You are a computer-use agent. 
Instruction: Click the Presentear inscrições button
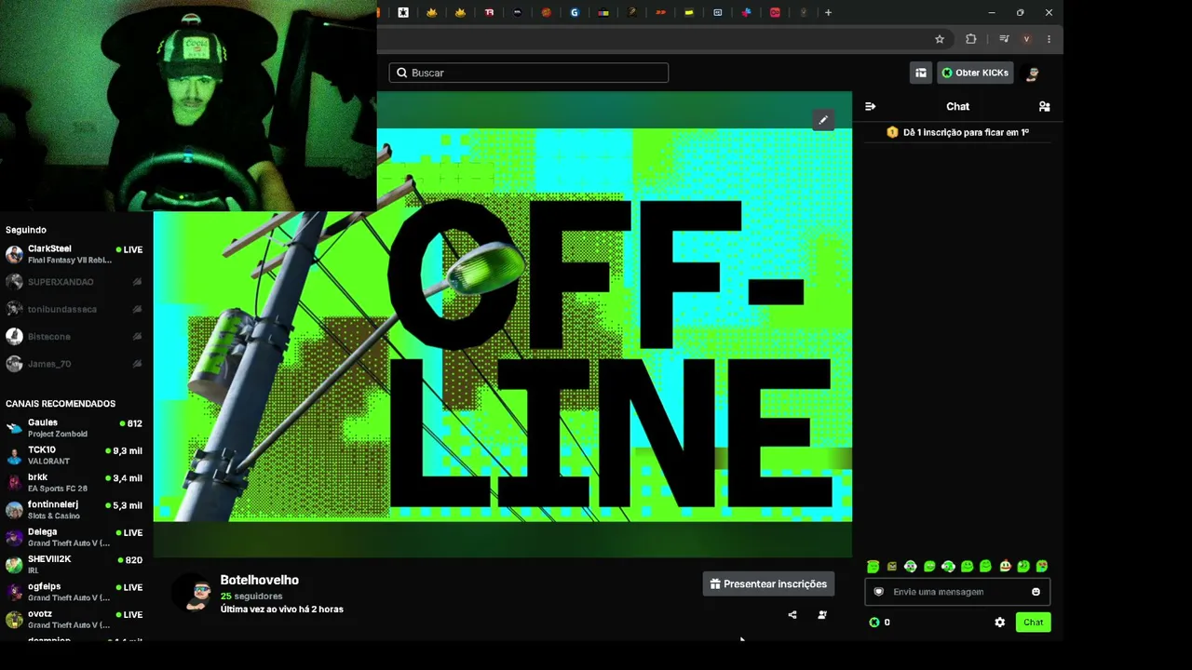(x=768, y=583)
